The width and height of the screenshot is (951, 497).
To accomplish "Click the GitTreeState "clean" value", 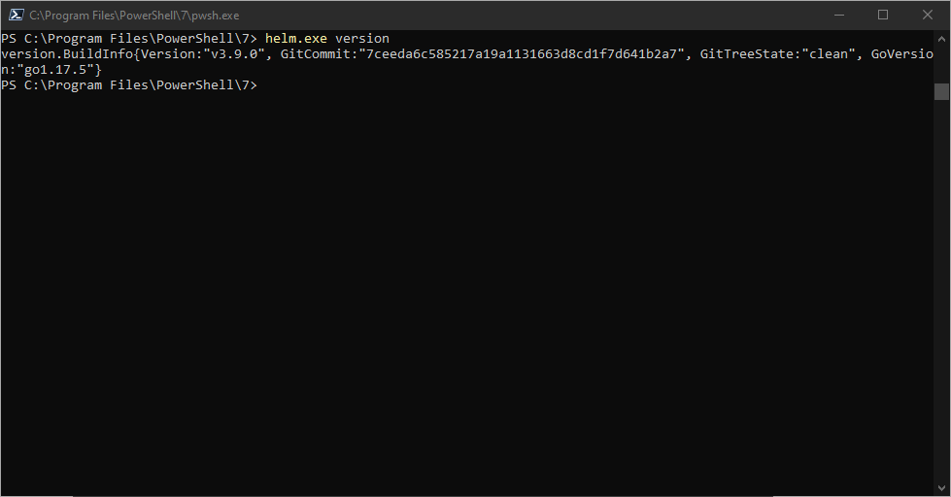I will click(x=828, y=54).
